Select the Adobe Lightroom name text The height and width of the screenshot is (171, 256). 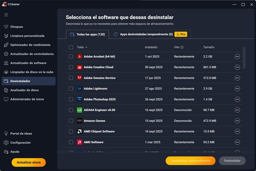(95, 89)
